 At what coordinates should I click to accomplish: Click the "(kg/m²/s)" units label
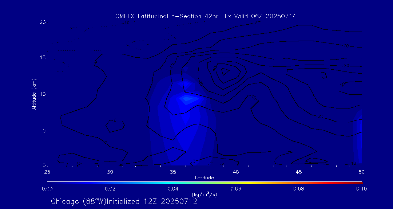[x=205, y=194]
